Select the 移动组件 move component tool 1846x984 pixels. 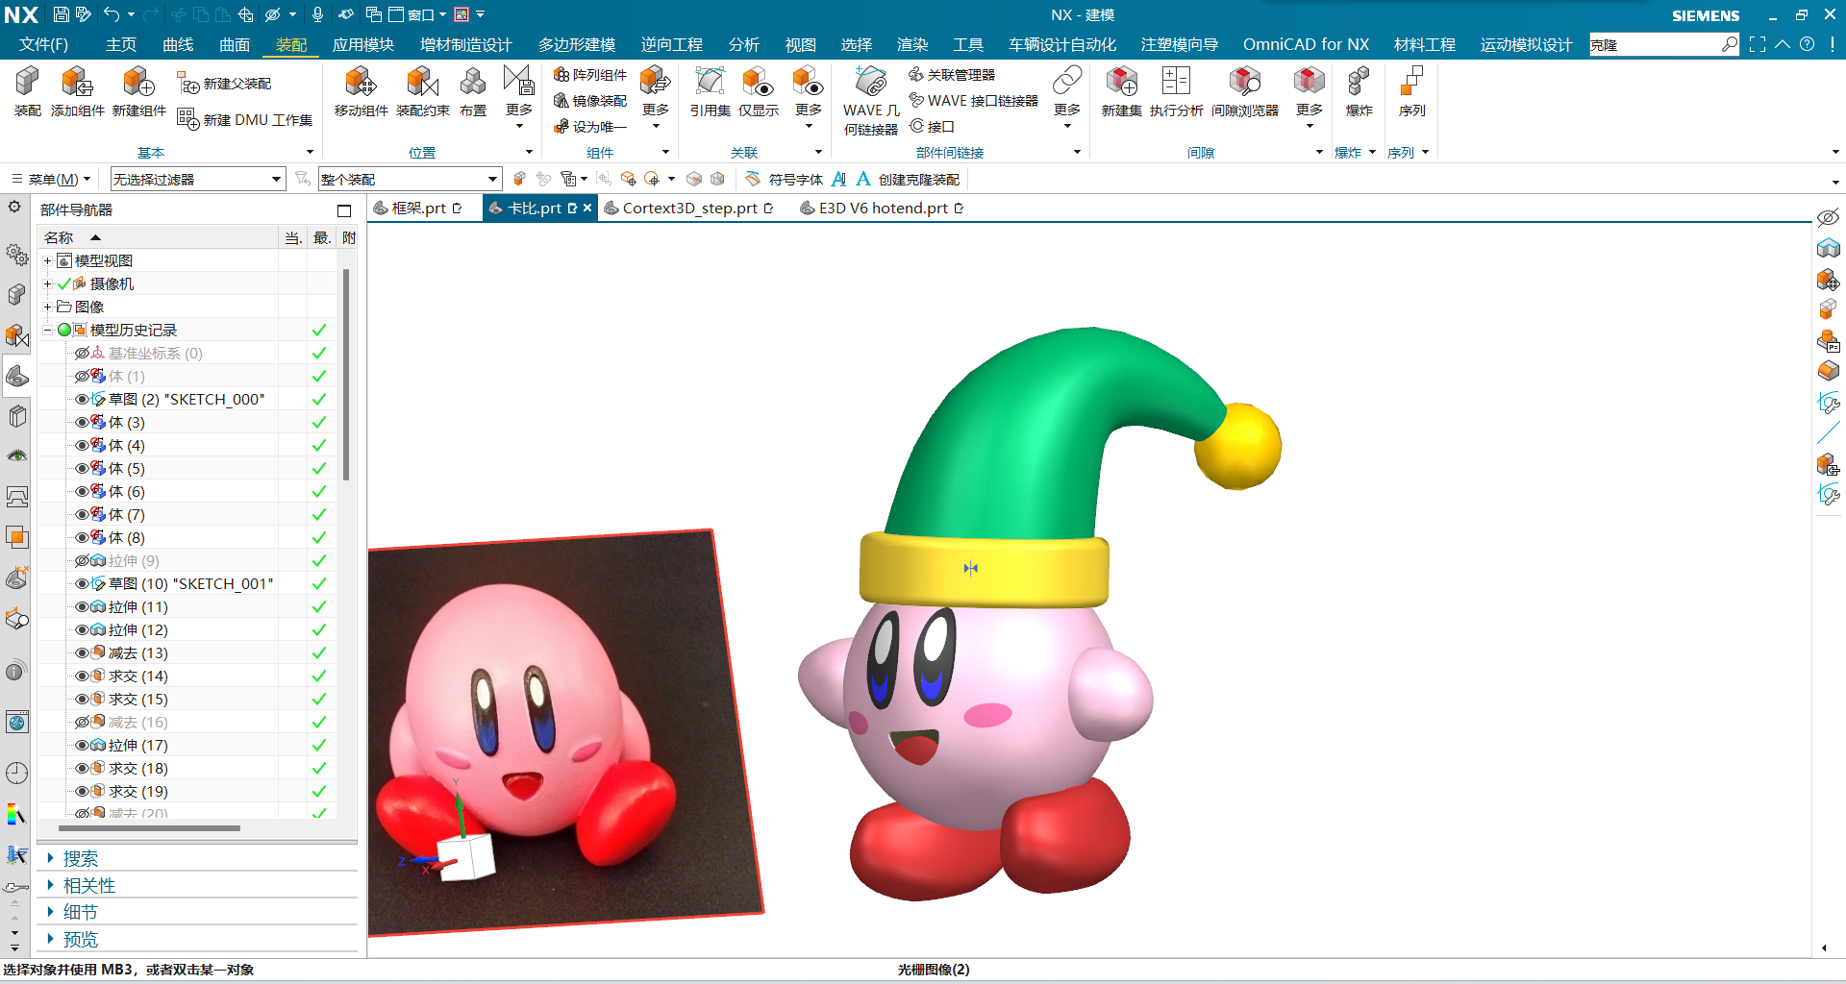362,91
